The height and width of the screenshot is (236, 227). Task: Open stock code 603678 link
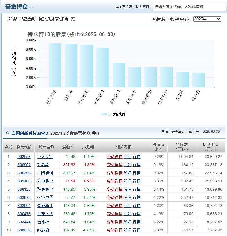[x=24, y=197]
